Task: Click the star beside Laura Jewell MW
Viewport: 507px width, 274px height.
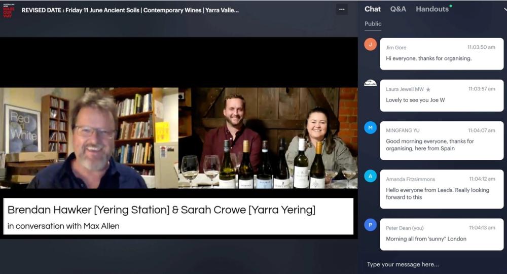Action: click(x=428, y=89)
